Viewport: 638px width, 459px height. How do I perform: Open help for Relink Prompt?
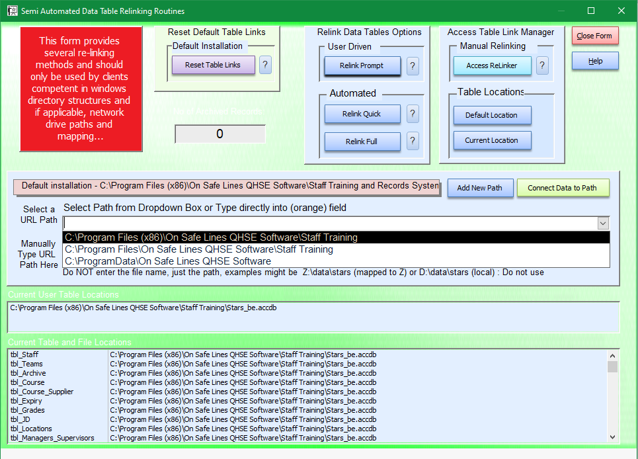click(413, 65)
